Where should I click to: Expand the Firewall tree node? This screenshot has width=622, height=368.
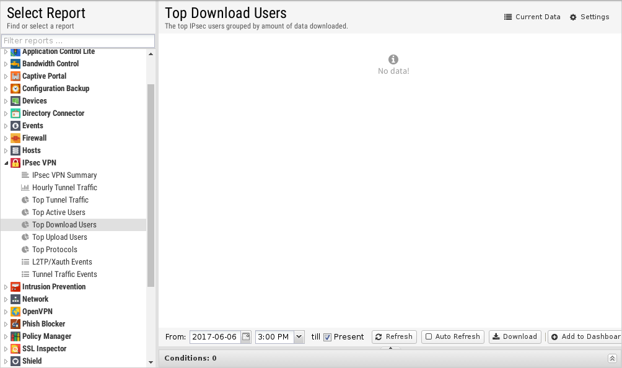(6, 138)
